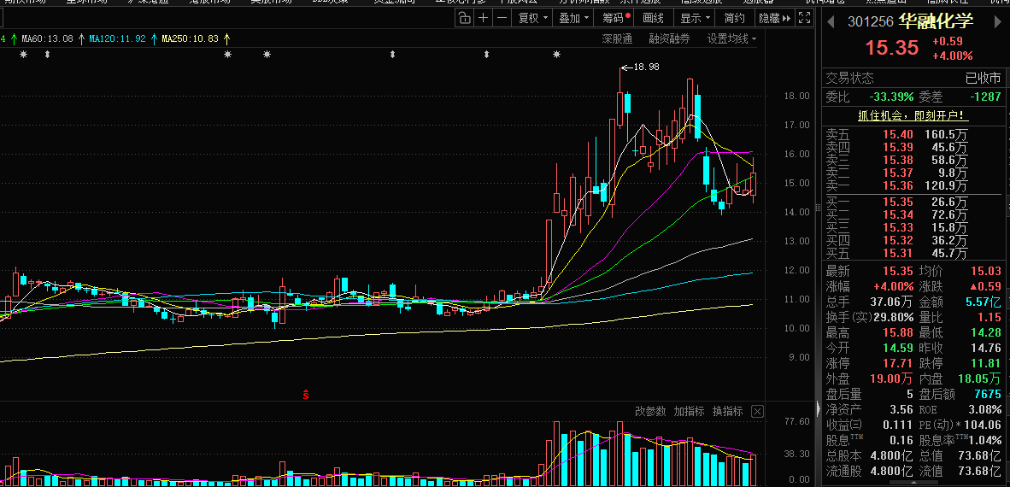Image resolution: width=1010 pixels, height=487 pixels.
Task: Expand 设置均线 moving-average settings
Action: pos(731,39)
